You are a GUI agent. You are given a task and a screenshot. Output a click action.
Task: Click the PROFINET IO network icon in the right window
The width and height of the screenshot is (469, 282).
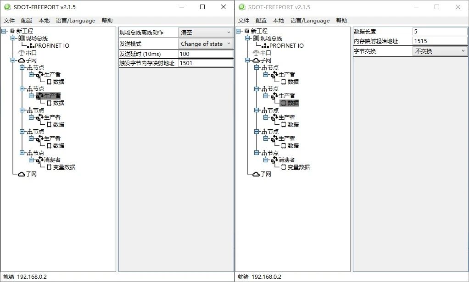(265, 46)
